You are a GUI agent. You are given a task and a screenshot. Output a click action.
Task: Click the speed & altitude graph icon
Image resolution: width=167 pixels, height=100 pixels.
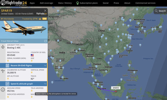[x=7, y=84]
